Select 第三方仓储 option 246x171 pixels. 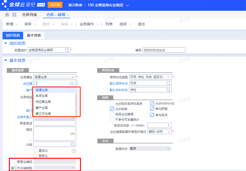[55, 114]
